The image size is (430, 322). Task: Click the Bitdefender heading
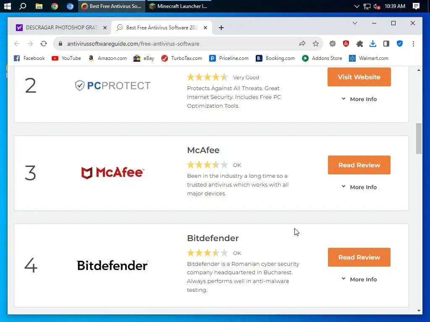(213, 238)
